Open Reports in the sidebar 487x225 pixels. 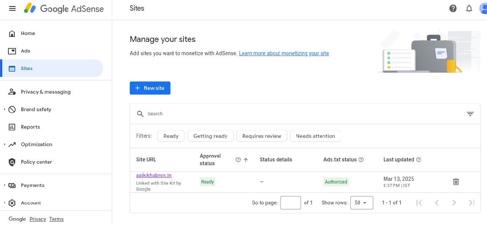52,127
